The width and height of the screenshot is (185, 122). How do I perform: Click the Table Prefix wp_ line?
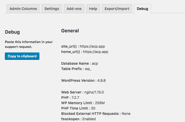pos(76,69)
